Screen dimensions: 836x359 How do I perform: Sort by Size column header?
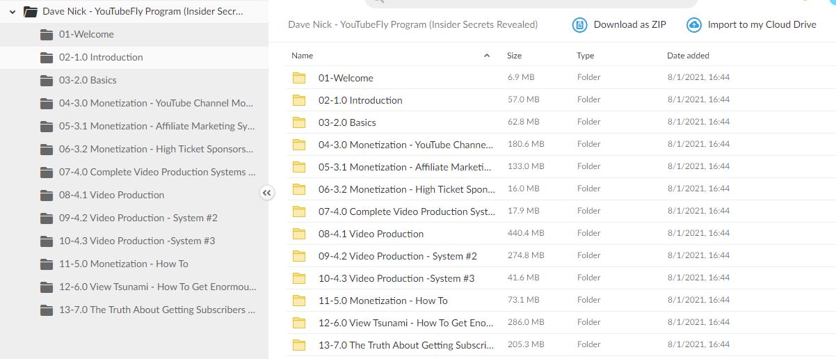click(x=514, y=56)
